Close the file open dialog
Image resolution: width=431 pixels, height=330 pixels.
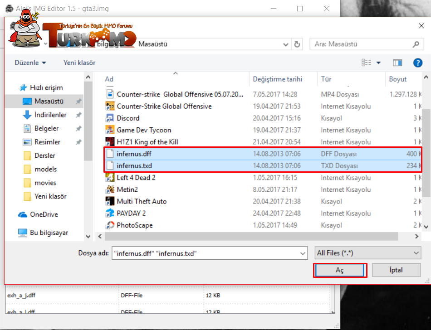[x=421, y=26]
